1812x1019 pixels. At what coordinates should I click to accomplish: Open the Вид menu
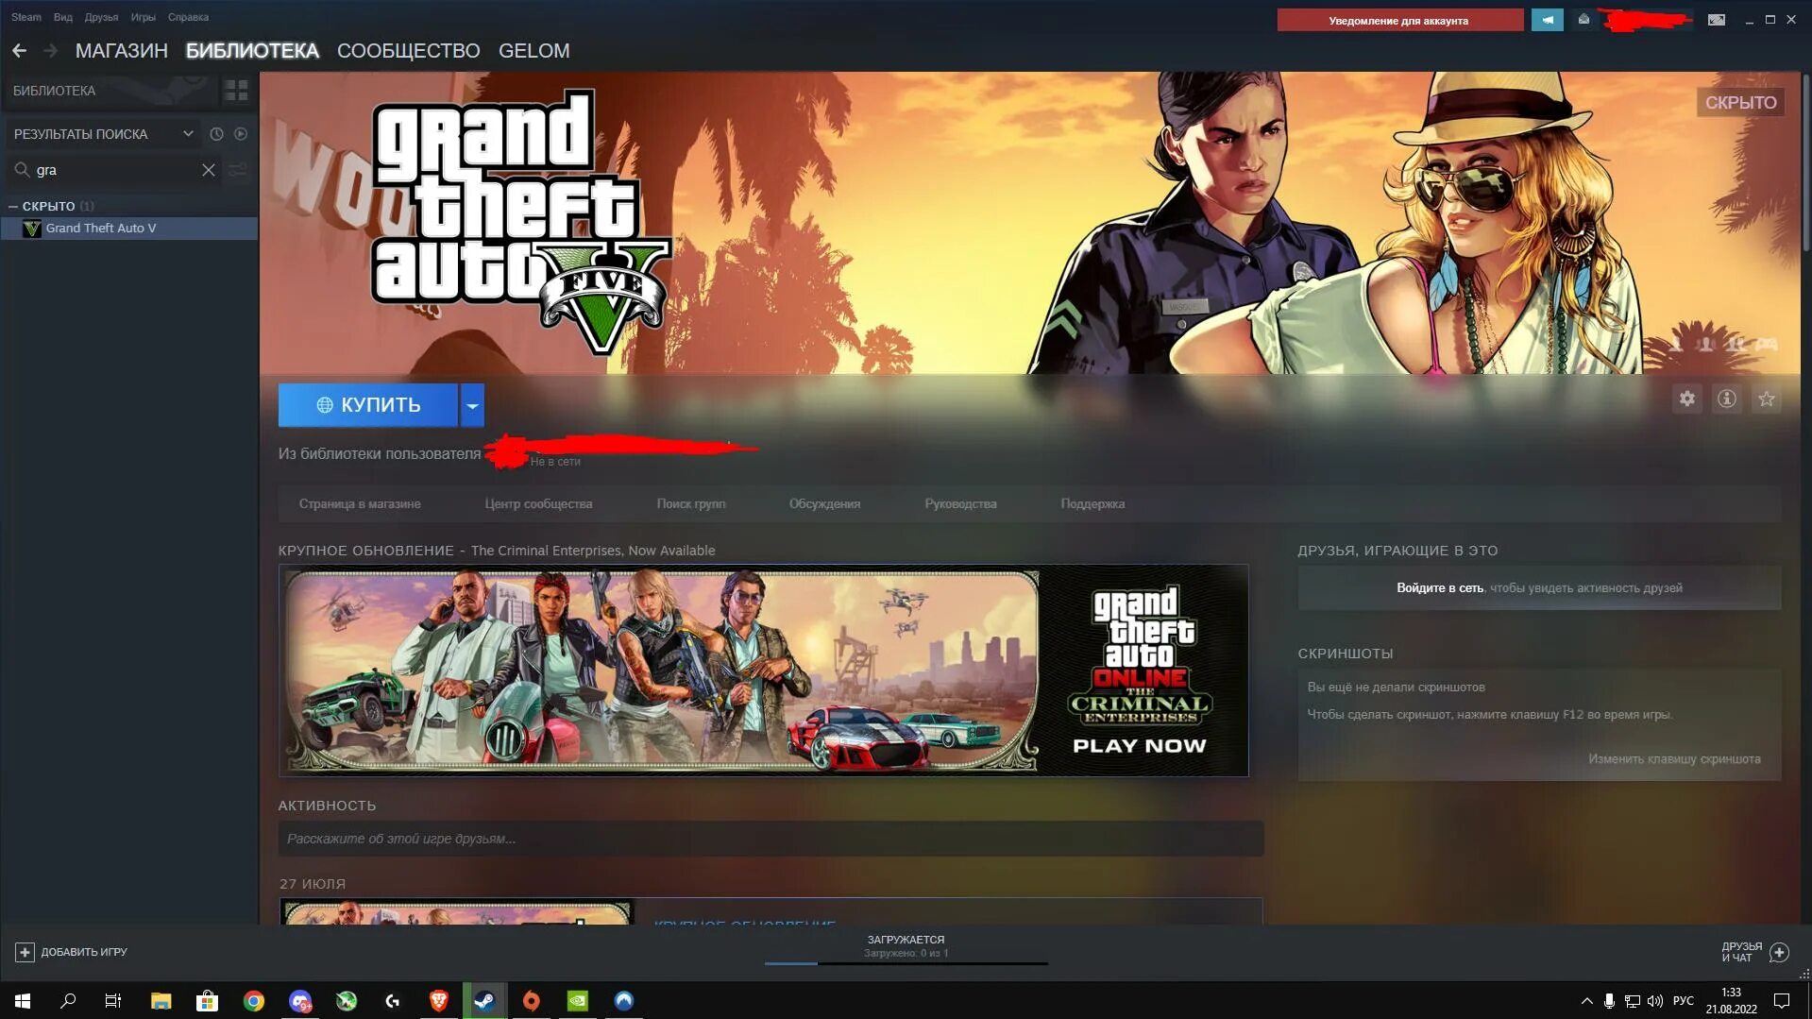63,17
